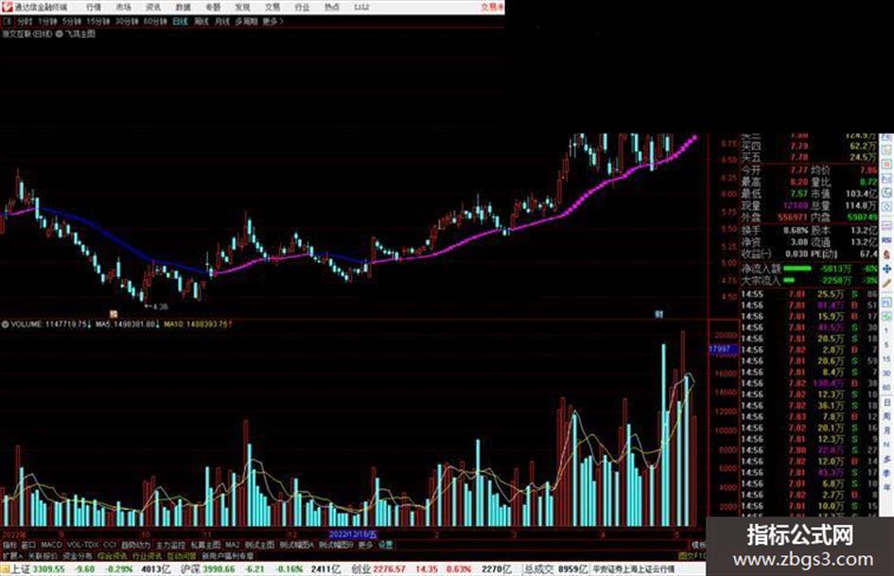The height and width of the screenshot is (576, 894).
Task: Open the 行业资讯 tab
Action: [x=147, y=555]
